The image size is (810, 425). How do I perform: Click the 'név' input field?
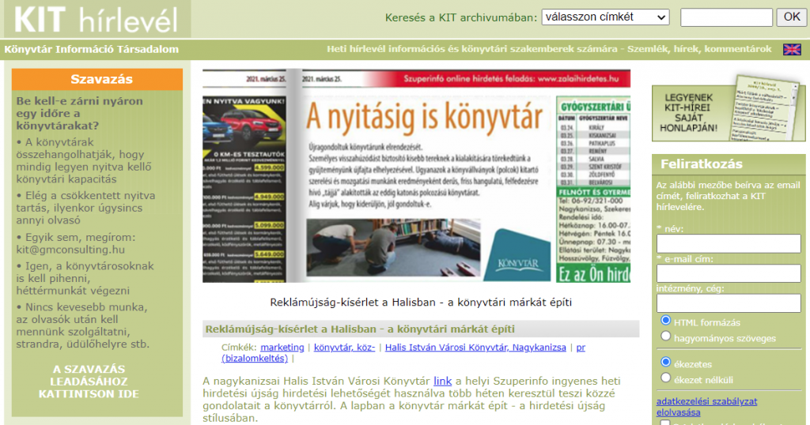(x=729, y=243)
